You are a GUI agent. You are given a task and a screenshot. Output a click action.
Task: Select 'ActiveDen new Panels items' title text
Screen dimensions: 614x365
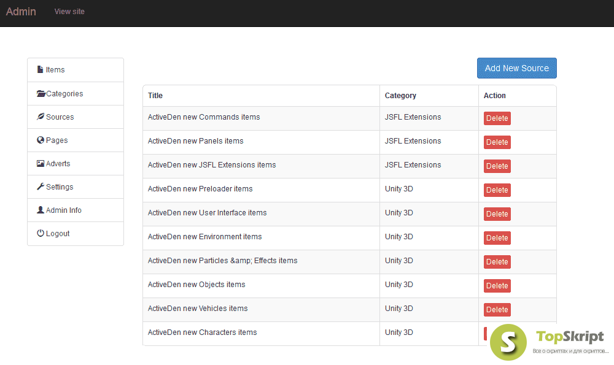click(x=195, y=141)
